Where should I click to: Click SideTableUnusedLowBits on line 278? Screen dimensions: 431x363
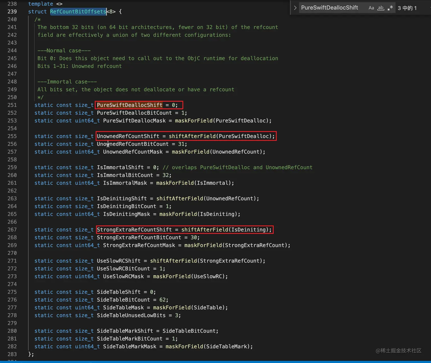[x=131, y=315]
